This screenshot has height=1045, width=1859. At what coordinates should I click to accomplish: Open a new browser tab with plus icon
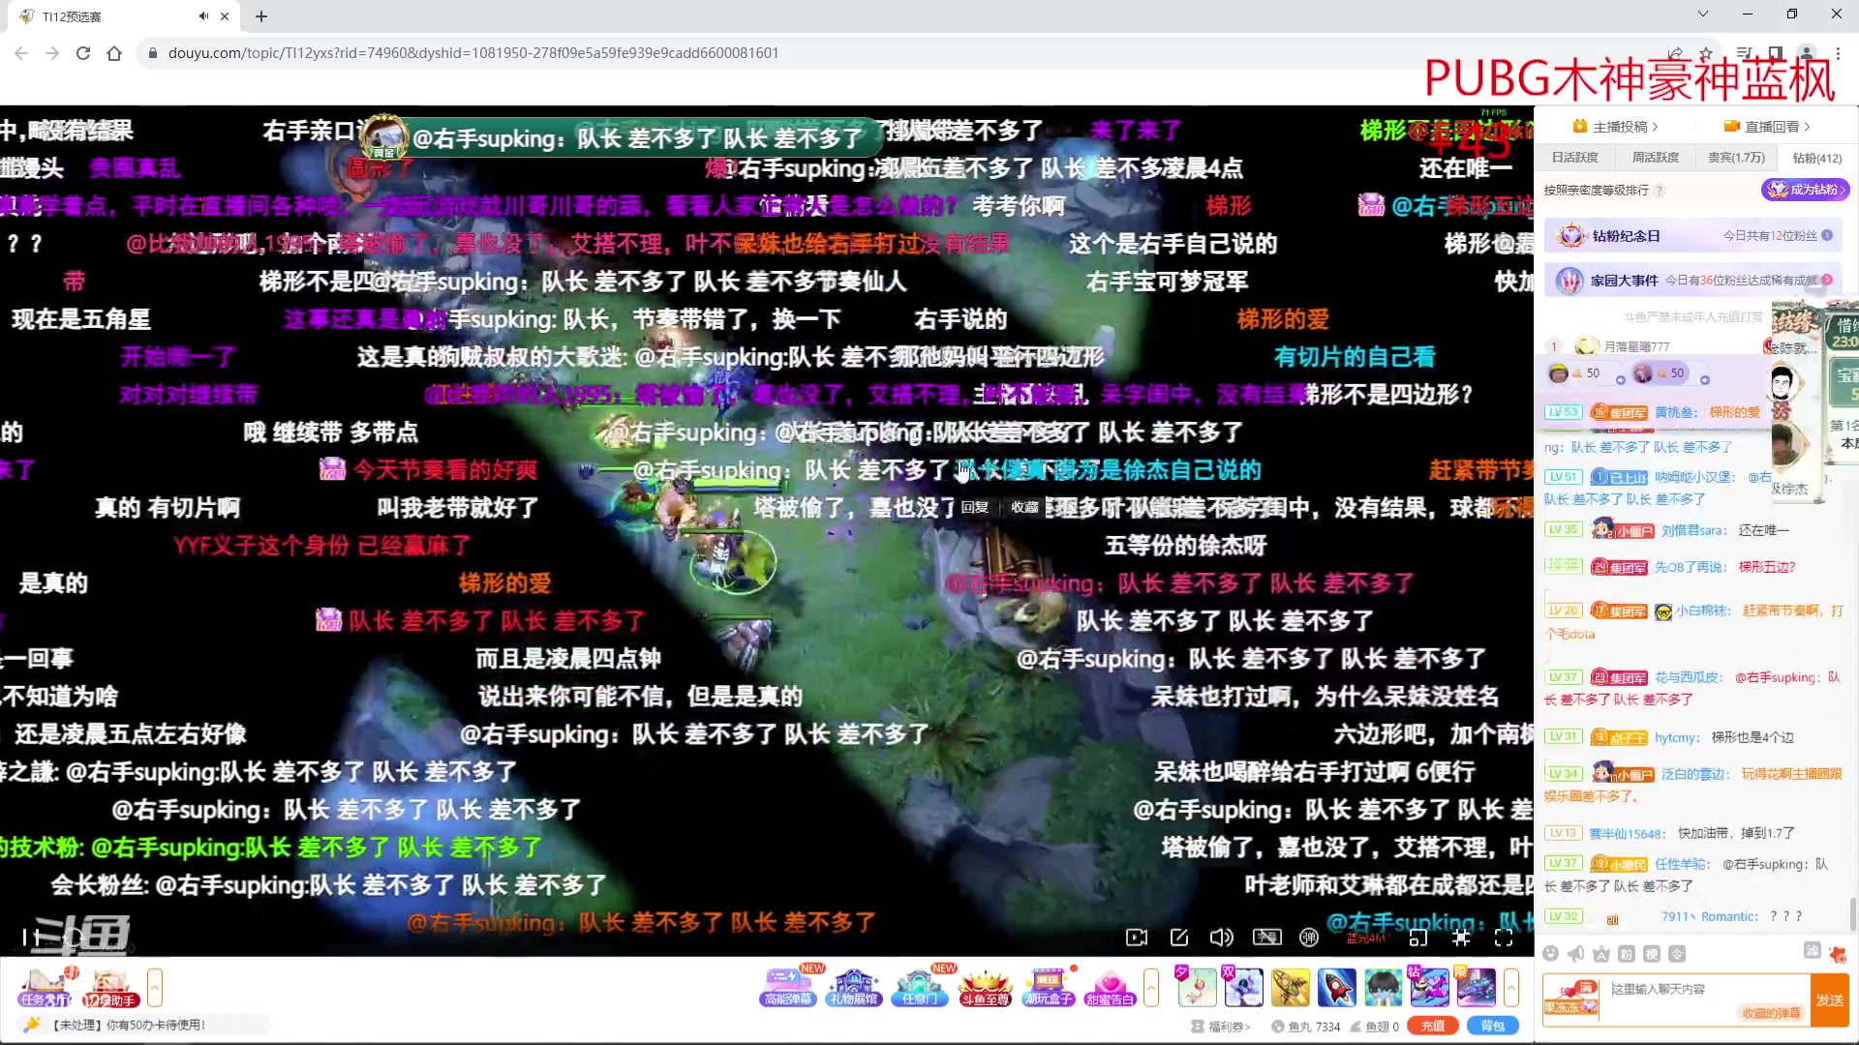click(x=261, y=16)
